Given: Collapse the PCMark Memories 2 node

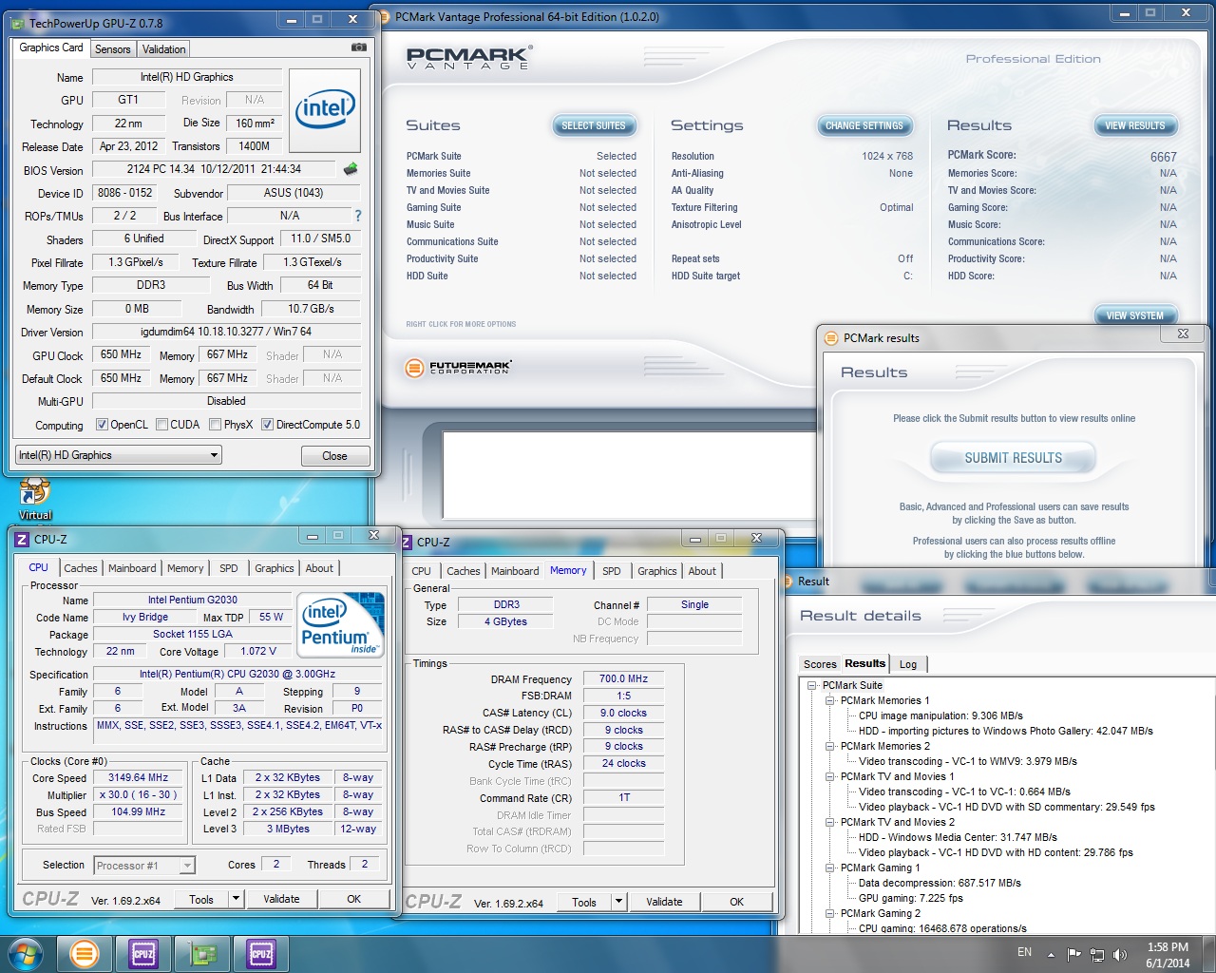Looking at the screenshot, I should (x=829, y=746).
